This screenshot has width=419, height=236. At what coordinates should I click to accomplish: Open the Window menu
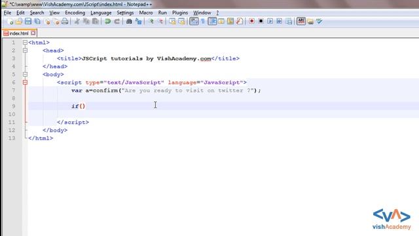click(202, 13)
